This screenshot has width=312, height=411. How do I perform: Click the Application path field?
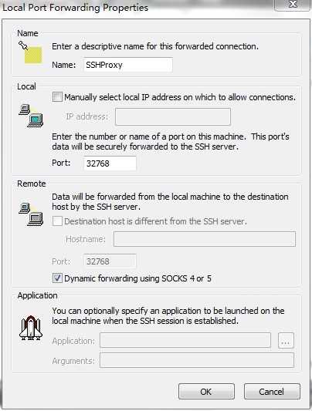click(x=185, y=340)
